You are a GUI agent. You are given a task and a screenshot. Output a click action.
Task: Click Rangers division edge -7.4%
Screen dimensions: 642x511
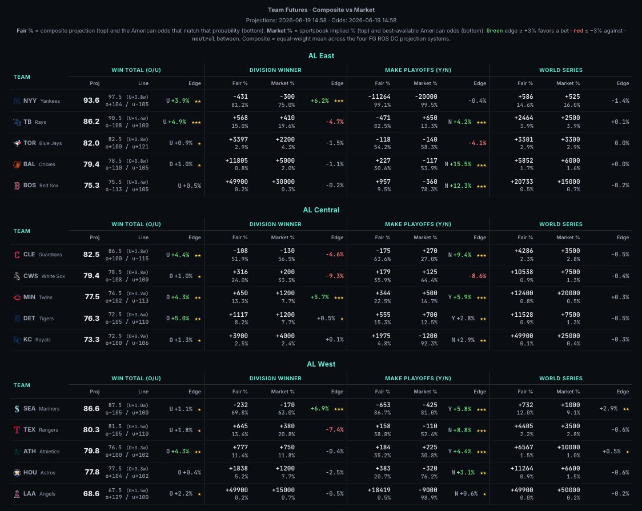pos(335,430)
